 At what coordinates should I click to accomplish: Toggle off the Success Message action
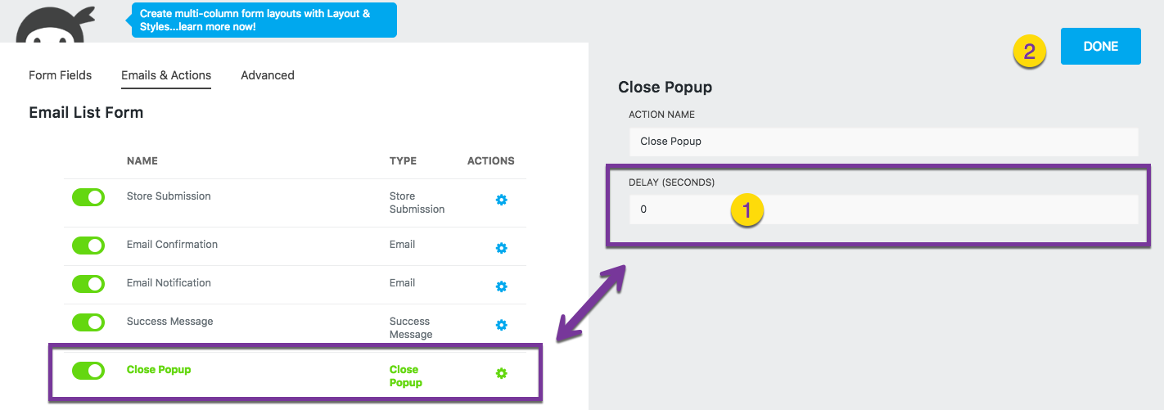(88, 322)
